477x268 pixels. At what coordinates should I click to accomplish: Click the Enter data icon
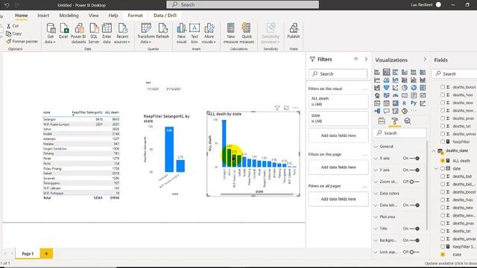point(107,28)
